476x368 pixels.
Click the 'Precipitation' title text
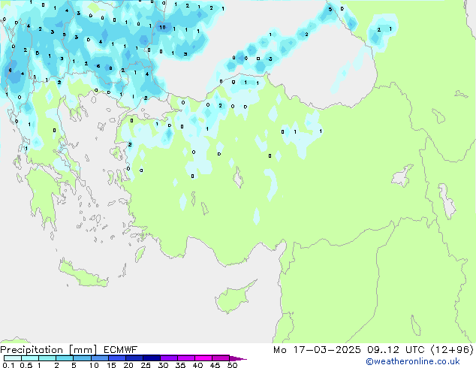(32, 350)
